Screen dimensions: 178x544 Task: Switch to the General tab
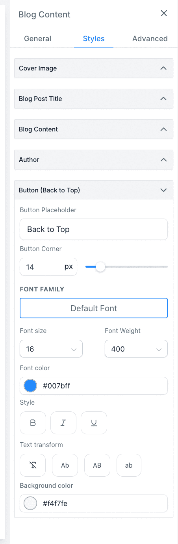point(37,38)
